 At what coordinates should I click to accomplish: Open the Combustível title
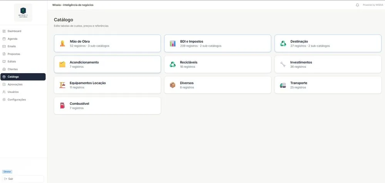tap(79, 104)
